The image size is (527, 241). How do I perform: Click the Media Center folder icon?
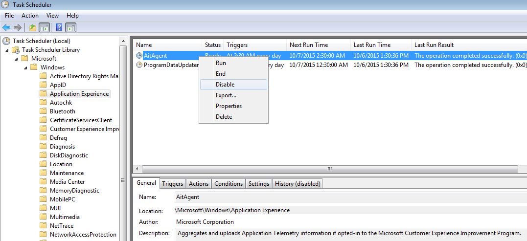click(x=43, y=181)
